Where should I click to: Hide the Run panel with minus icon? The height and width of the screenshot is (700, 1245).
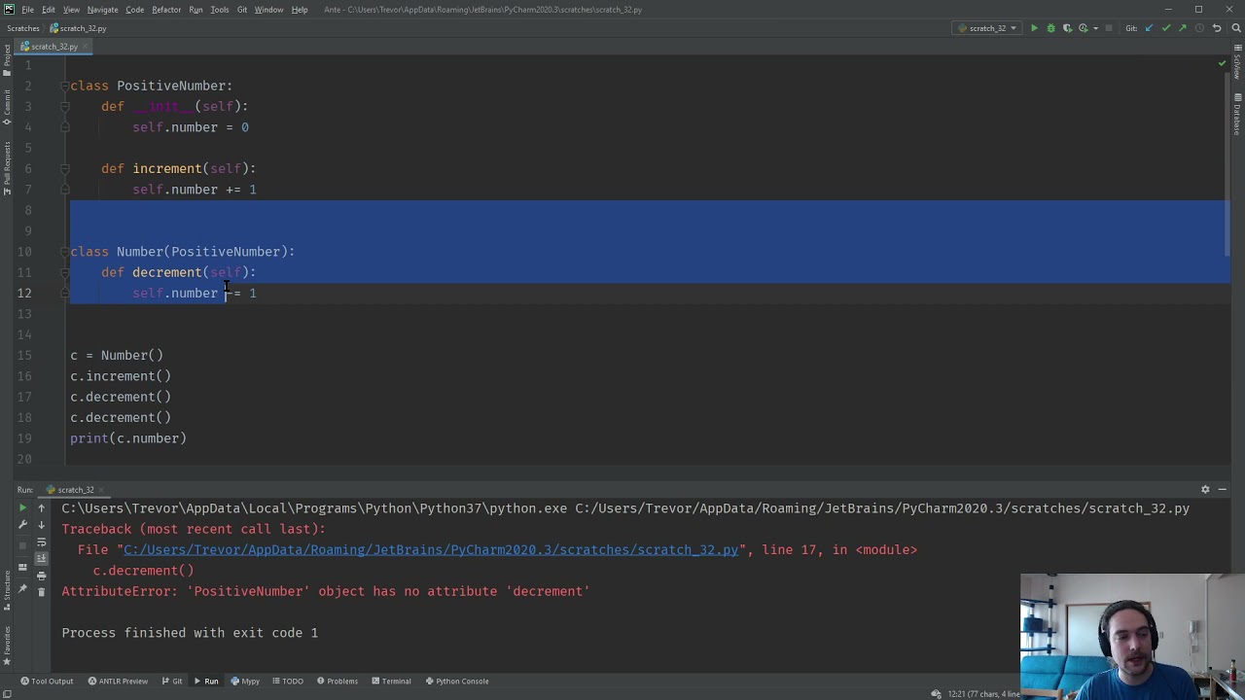(1223, 489)
